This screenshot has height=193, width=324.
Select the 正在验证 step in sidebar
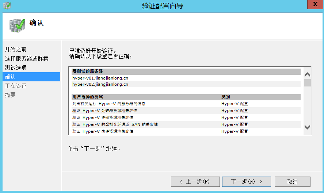tap(16, 86)
